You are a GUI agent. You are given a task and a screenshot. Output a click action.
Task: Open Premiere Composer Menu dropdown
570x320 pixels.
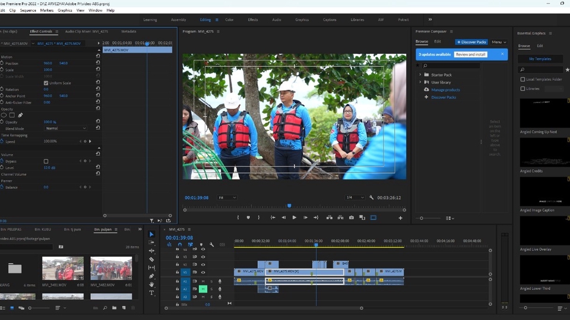click(x=499, y=42)
